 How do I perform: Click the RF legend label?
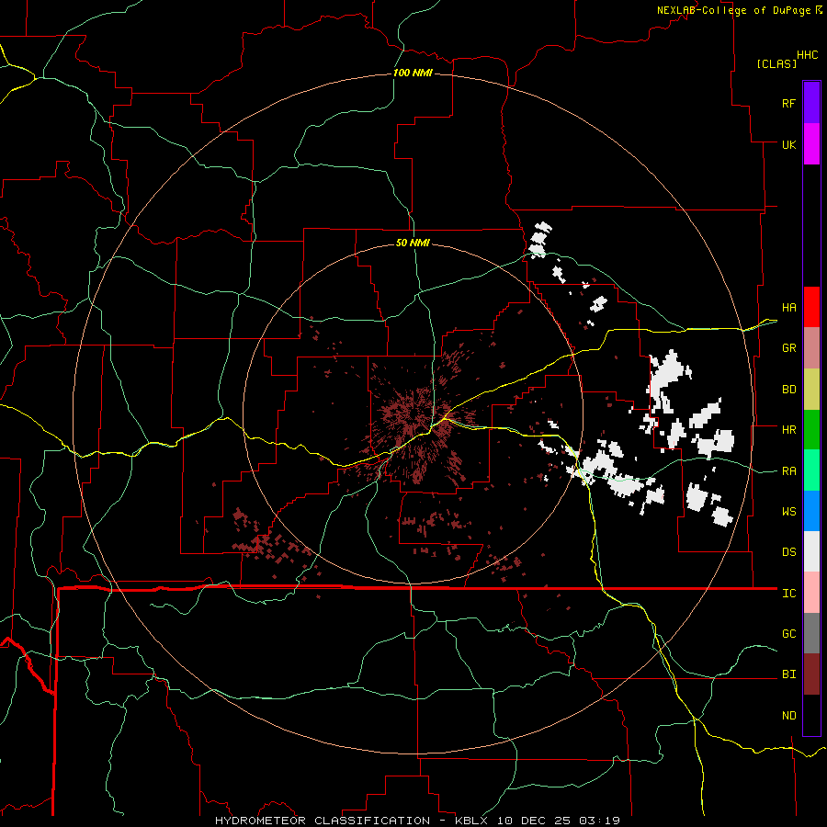pyautogui.click(x=788, y=103)
